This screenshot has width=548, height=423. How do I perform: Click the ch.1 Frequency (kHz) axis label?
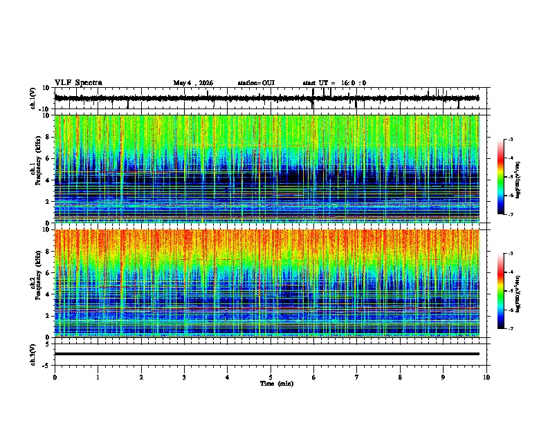pyautogui.click(x=36, y=169)
